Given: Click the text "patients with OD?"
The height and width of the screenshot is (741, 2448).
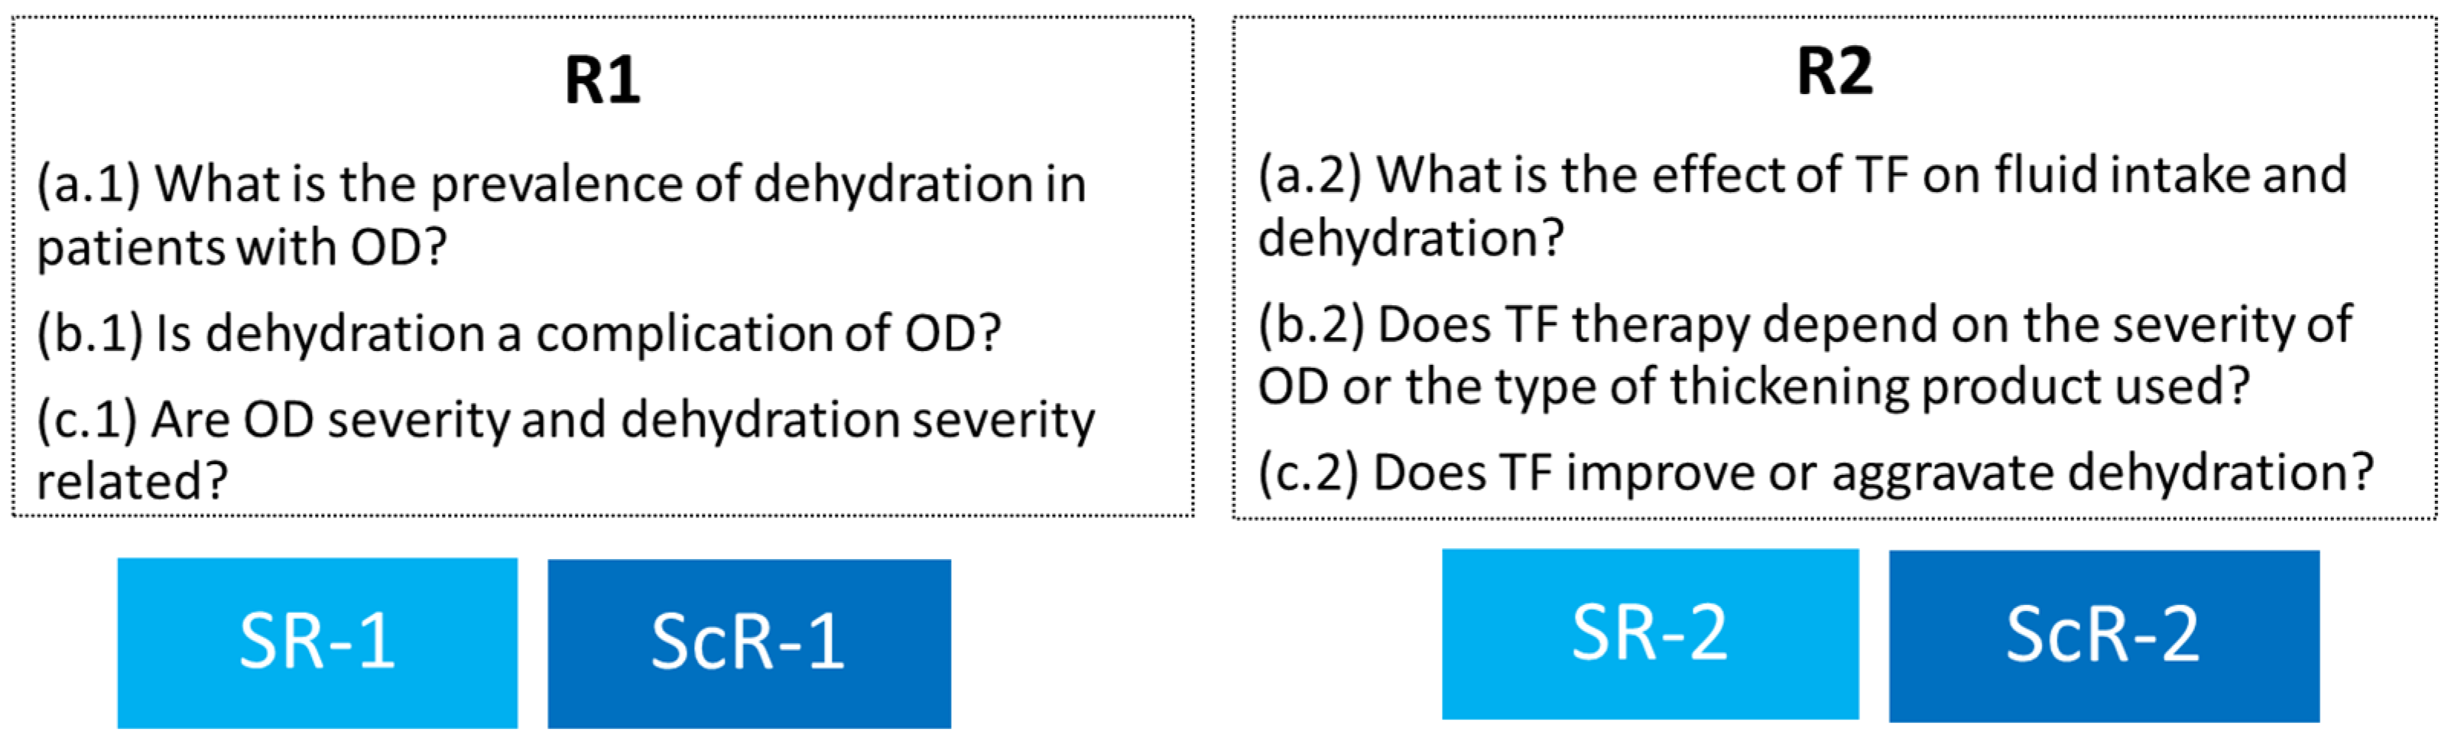Looking at the screenshot, I should [x=242, y=248].
